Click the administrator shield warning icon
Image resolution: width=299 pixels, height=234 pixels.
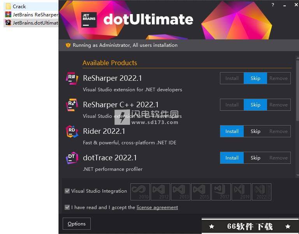(68, 45)
